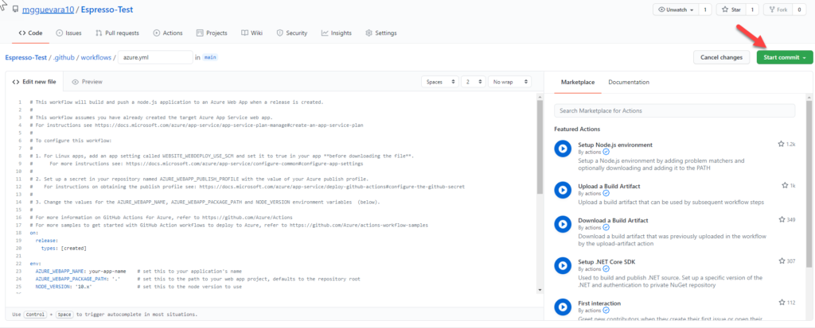The height and width of the screenshot is (328, 815).
Task: Click the Setup Node.js environment action icon
Action: tap(563, 149)
